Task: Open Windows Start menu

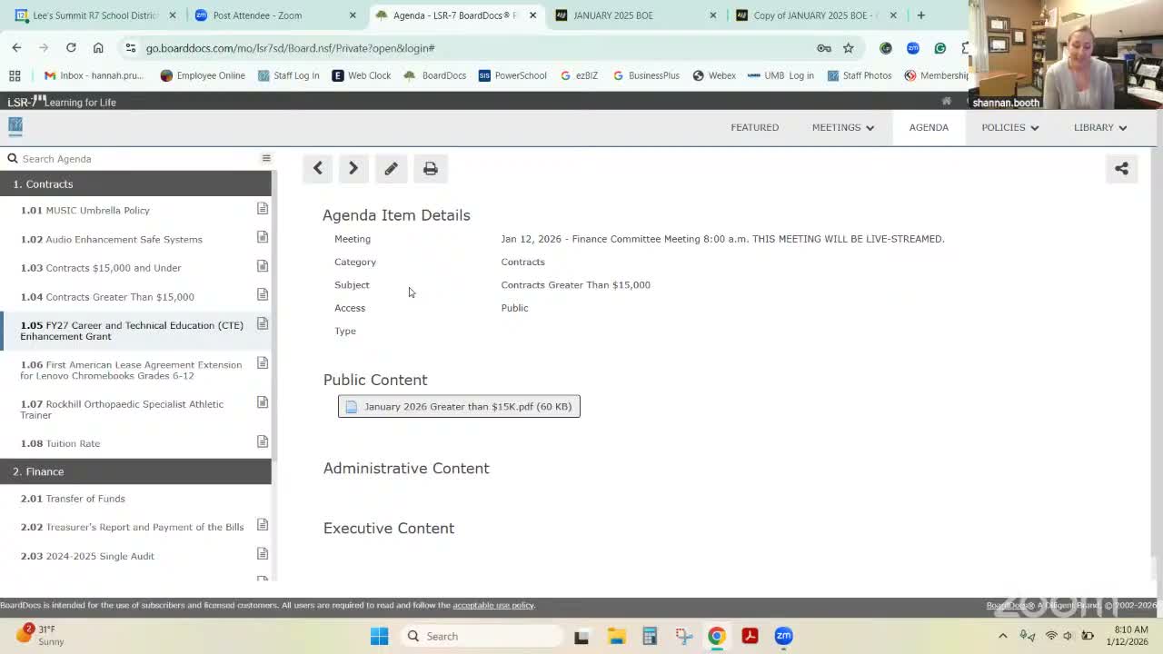Action: [x=380, y=636]
